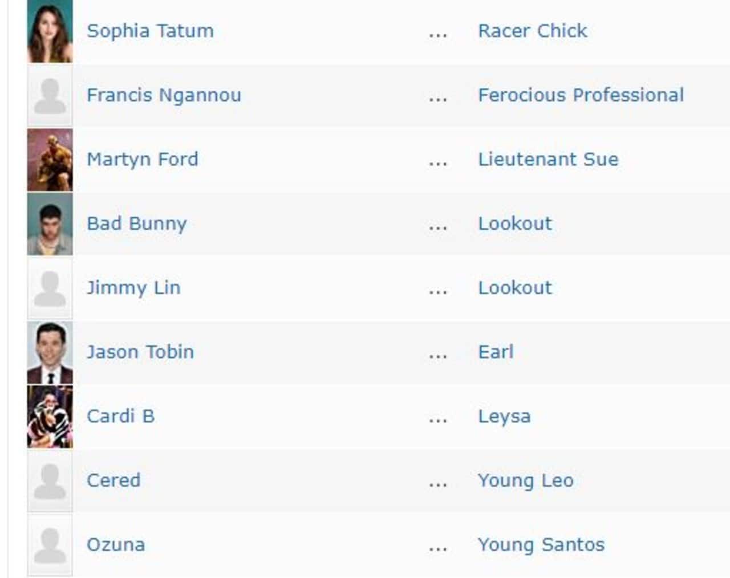The image size is (730, 578).
Task: Open Francis Ngannou's actor page
Action: coord(163,95)
